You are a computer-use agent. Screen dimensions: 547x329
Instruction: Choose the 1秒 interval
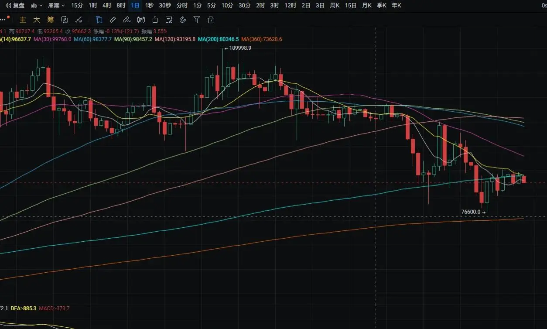(x=150, y=6)
